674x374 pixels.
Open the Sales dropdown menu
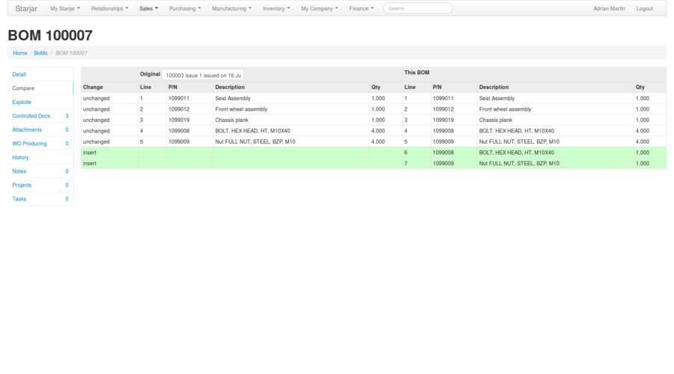tap(148, 8)
